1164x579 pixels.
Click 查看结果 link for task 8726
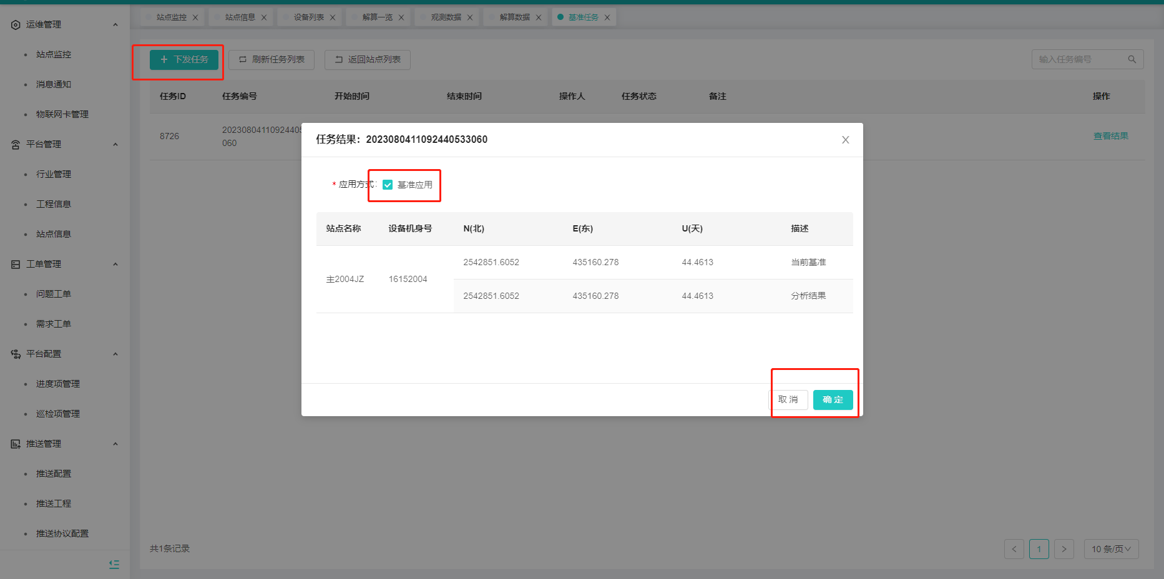[1110, 136]
